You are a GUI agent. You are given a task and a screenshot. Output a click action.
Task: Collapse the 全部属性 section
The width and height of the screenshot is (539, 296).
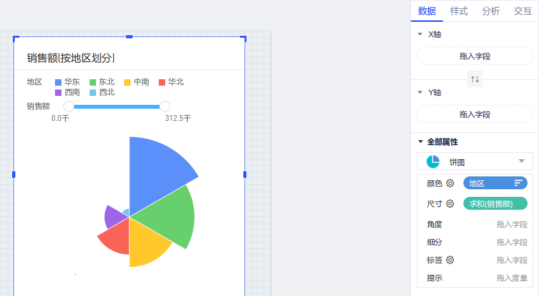tap(420, 142)
